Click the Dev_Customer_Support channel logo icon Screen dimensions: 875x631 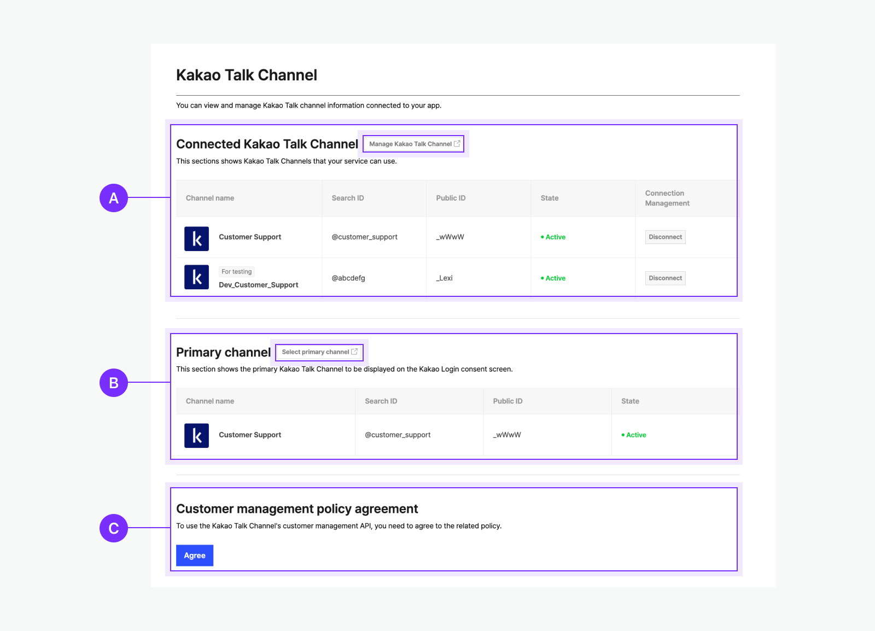(x=196, y=277)
